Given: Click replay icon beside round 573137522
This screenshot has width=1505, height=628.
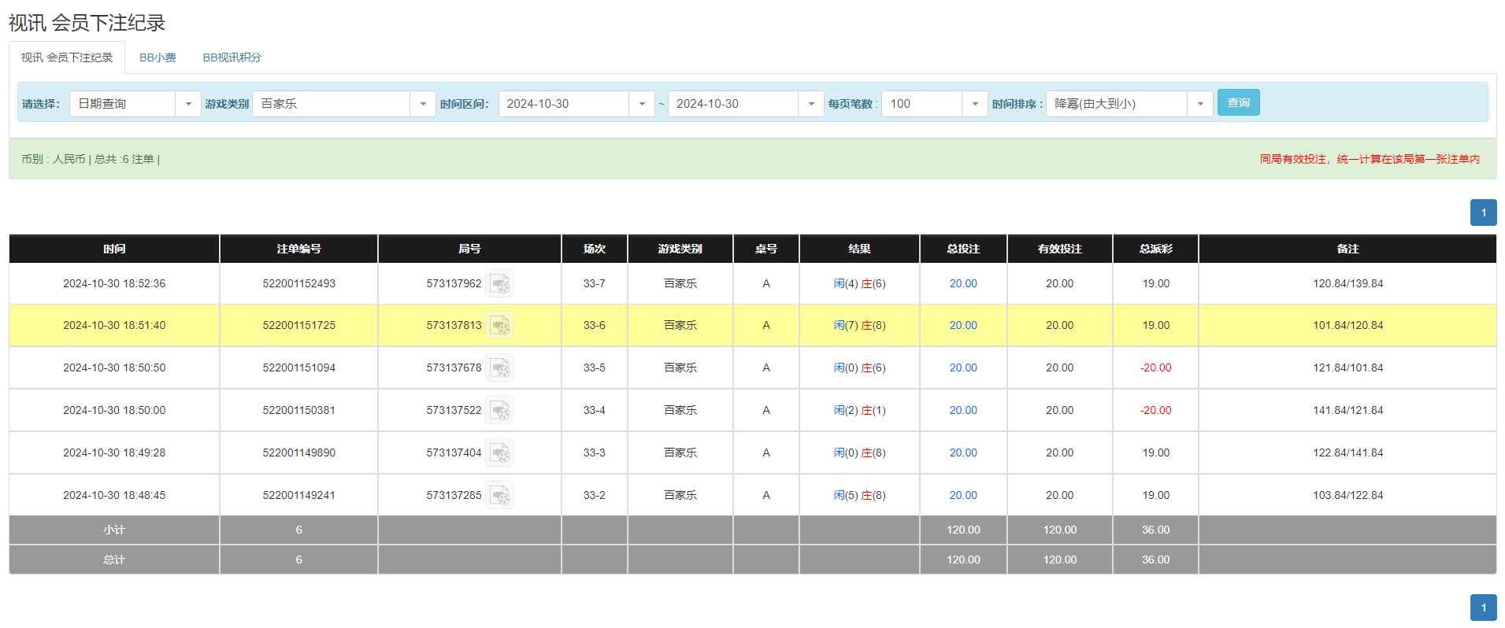Looking at the screenshot, I should point(499,411).
